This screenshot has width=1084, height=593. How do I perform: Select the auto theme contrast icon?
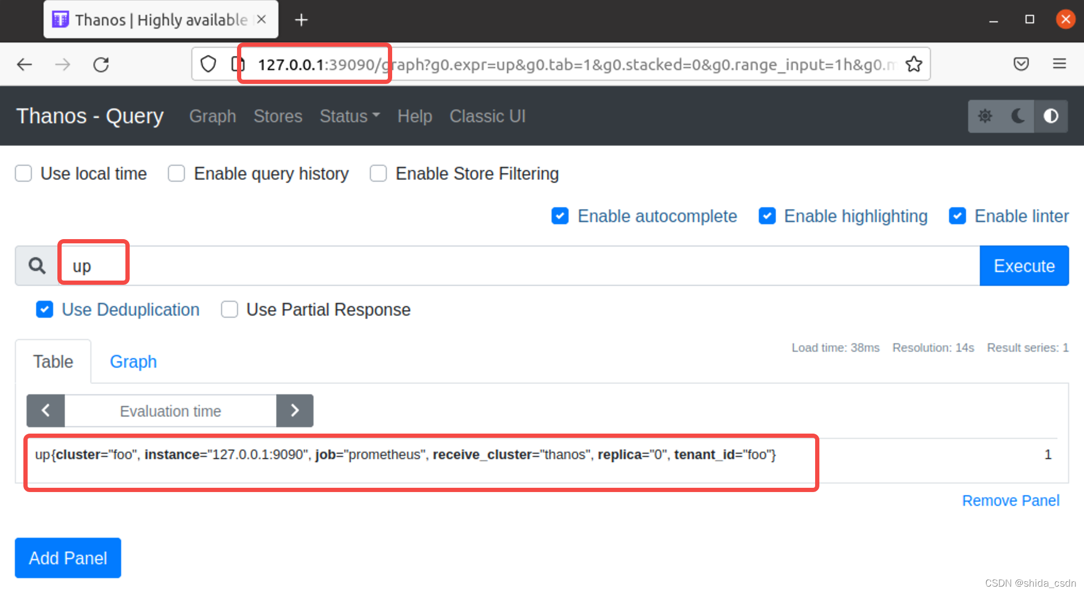1051,116
